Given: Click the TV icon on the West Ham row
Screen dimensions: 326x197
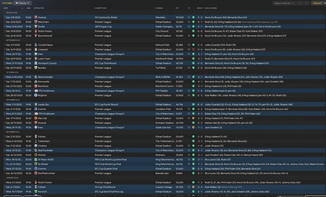Looking at the screenshot, I should [189, 22].
